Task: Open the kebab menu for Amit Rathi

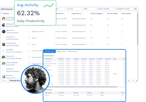Action: tap(29, 51)
